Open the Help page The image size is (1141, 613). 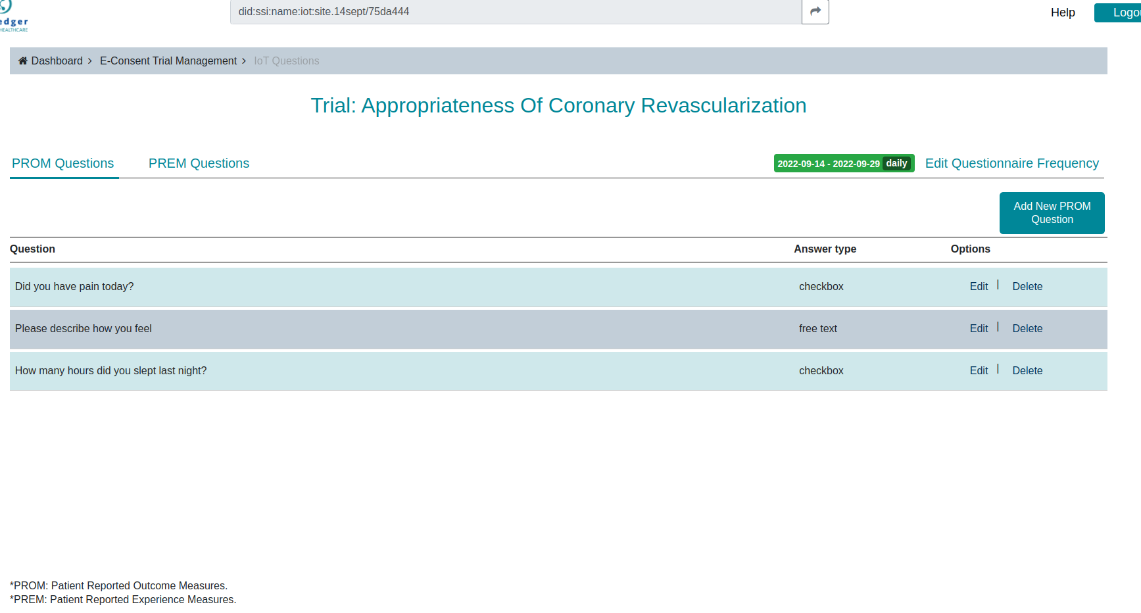pos(1063,12)
